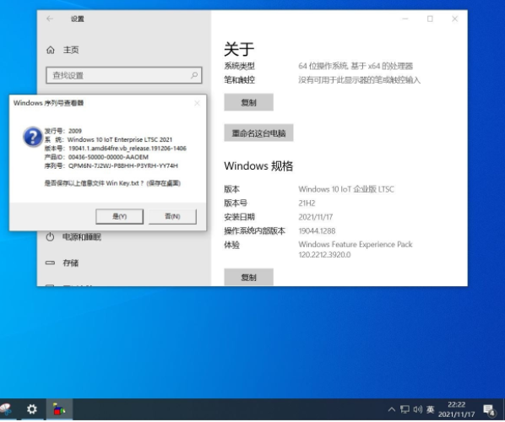This screenshot has height=422, width=505.
Task: Open the clock showing 22:22
Action: (x=456, y=409)
